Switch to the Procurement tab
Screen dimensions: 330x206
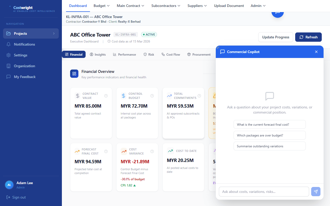[199, 54]
